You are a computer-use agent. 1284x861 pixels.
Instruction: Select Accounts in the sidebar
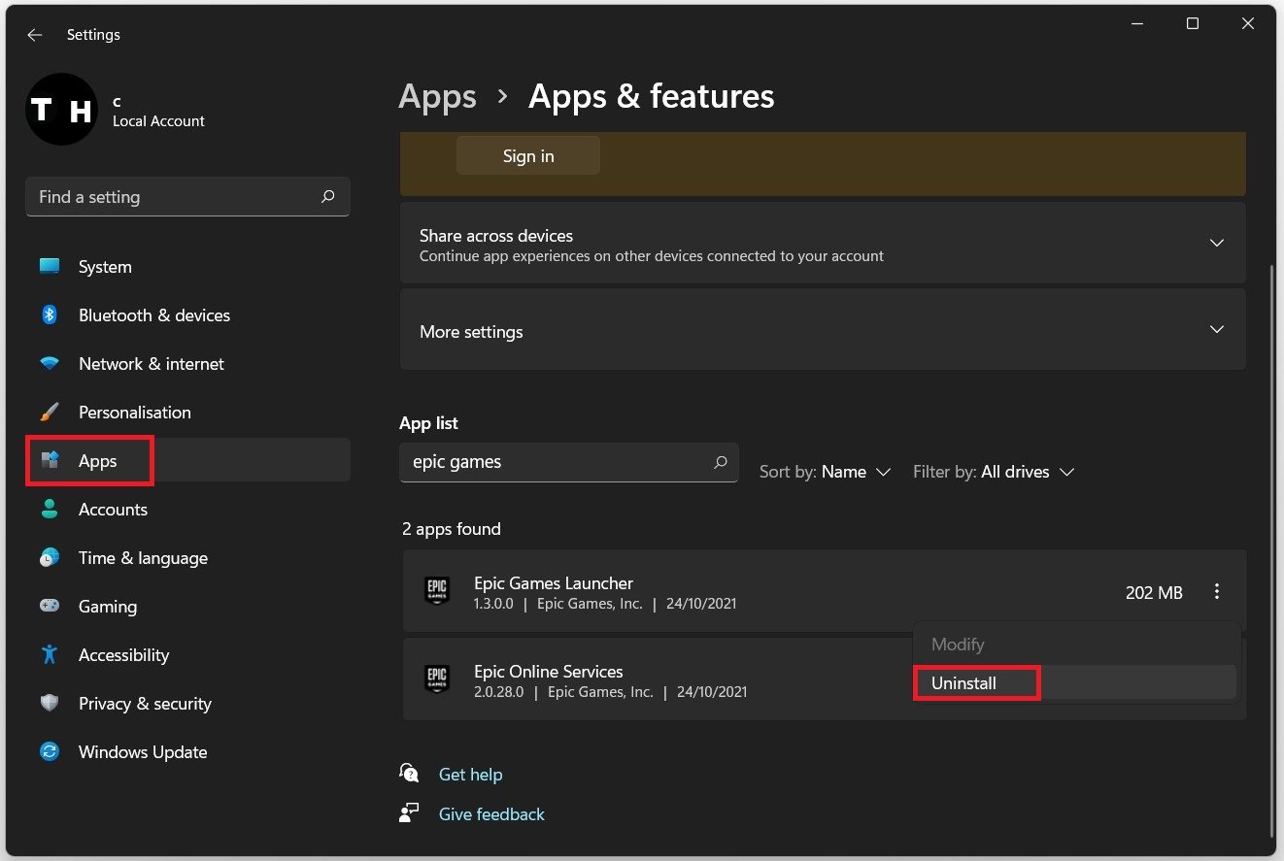coord(113,510)
